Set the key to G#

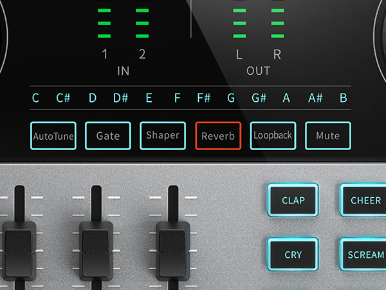(x=259, y=98)
